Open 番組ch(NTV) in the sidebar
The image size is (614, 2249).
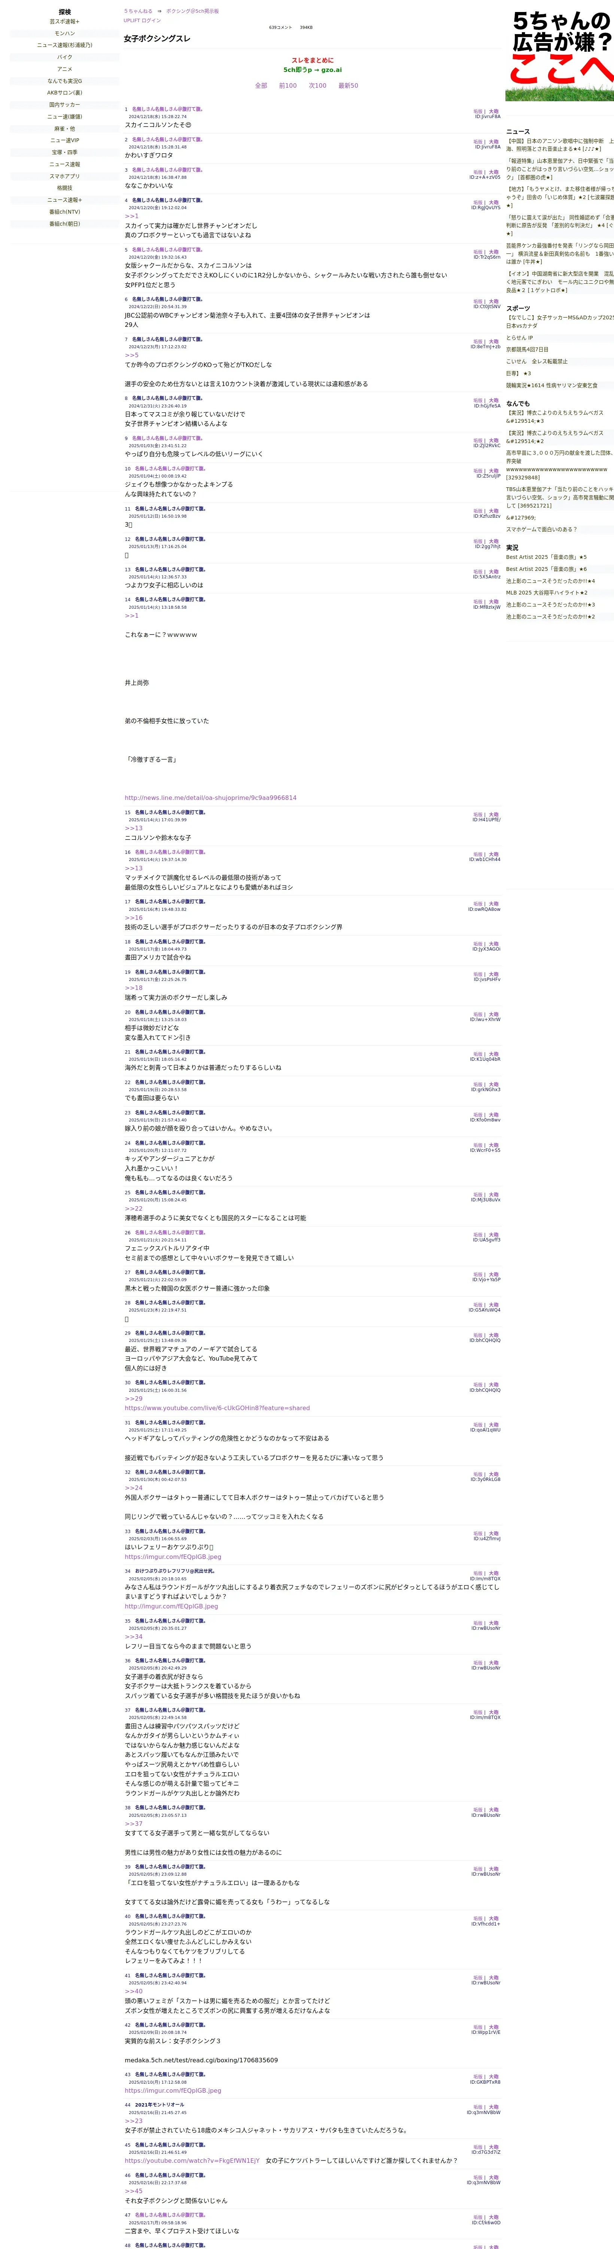click(64, 212)
